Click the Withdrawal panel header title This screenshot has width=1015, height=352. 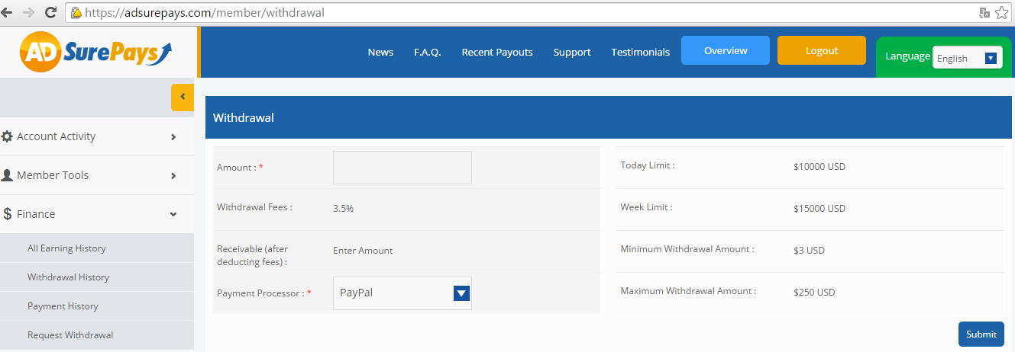243,118
